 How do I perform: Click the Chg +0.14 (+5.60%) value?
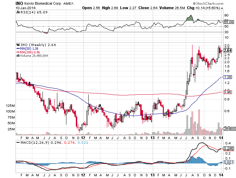(x=204, y=8)
